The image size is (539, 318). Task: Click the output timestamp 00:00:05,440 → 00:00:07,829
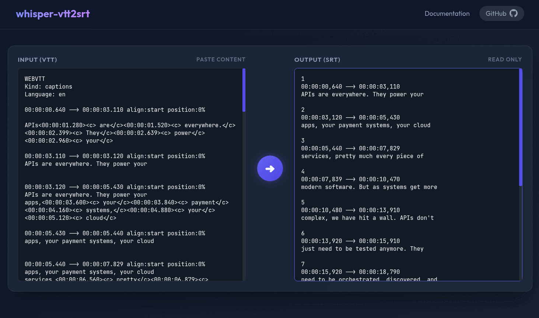click(x=350, y=149)
